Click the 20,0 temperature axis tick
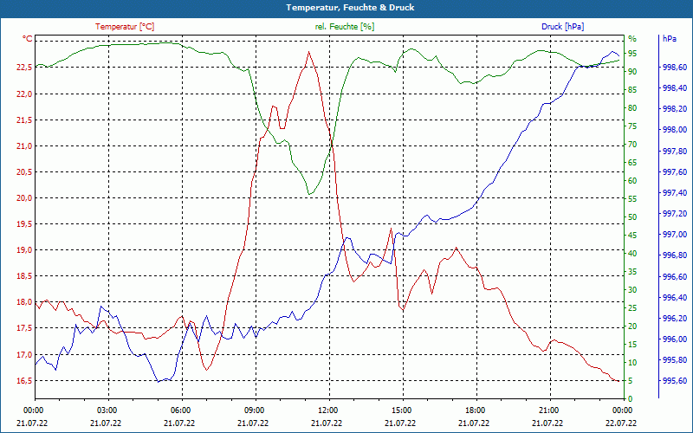 point(24,198)
